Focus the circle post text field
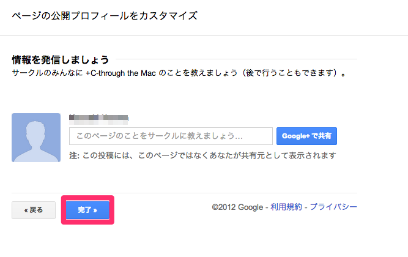Viewport: 408px width, 257px height. pyautogui.click(x=171, y=136)
